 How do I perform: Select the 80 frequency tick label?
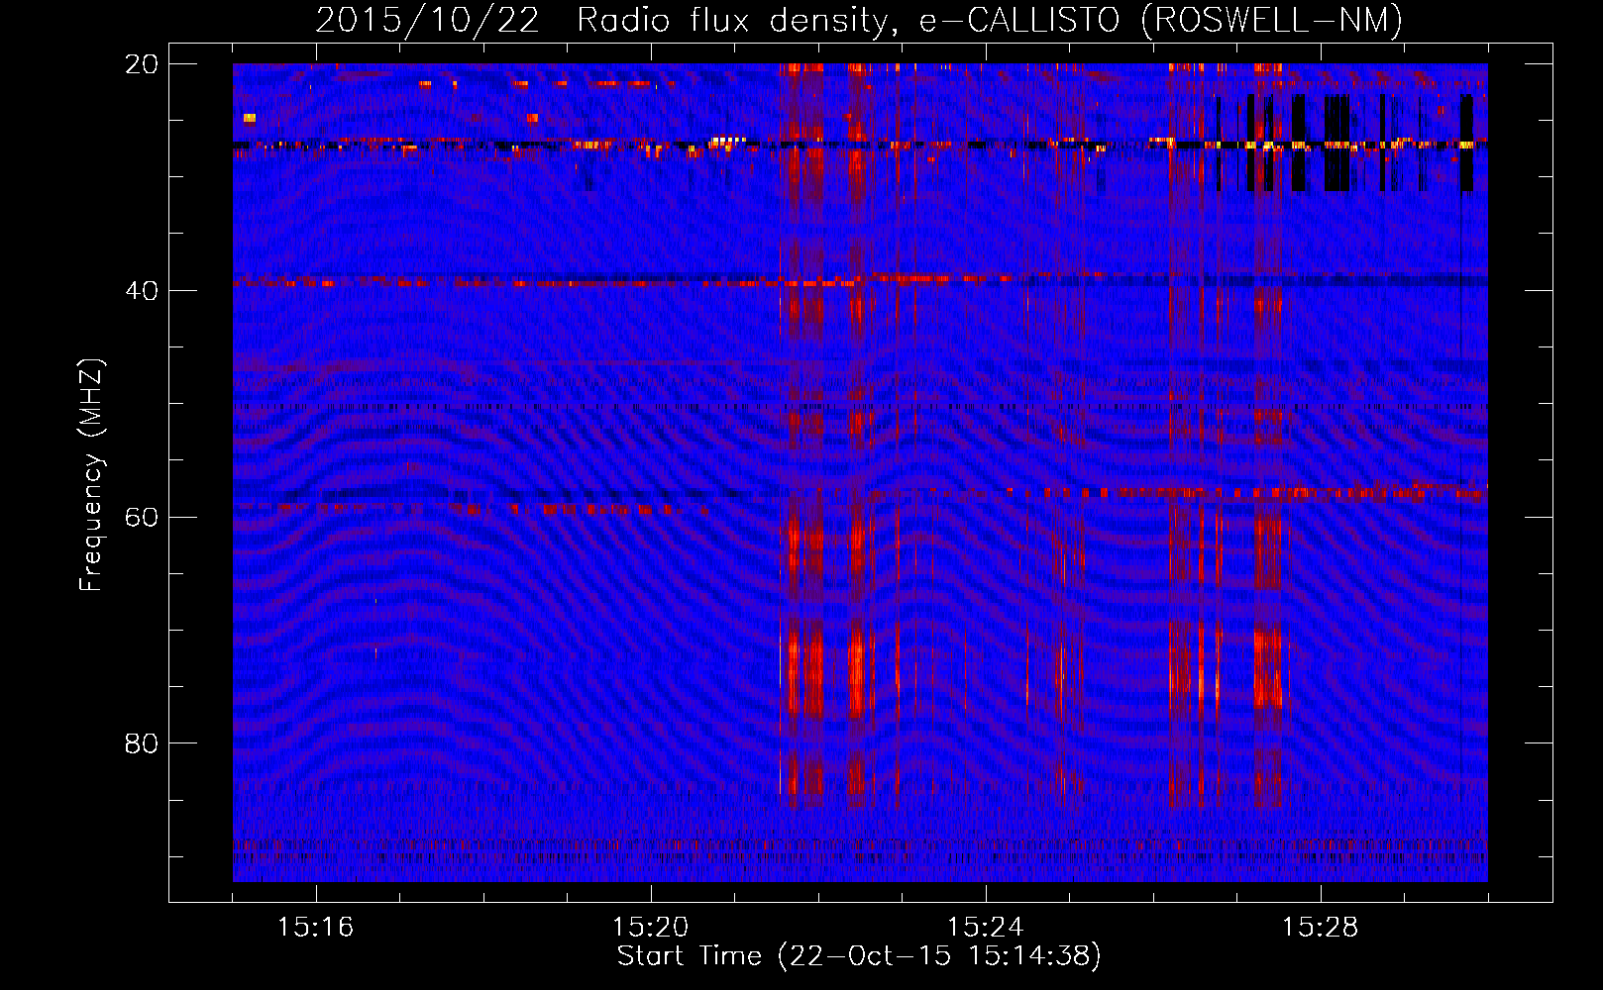[x=142, y=743]
